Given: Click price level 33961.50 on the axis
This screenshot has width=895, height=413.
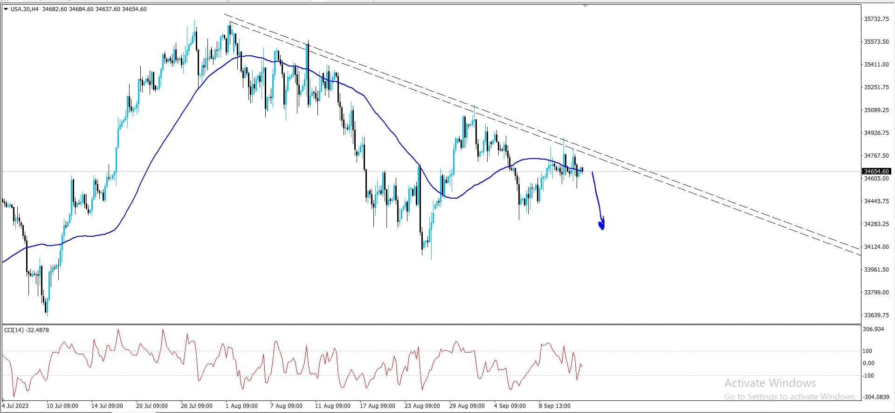Looking at the screenshot, I should (x=876, y=270).
